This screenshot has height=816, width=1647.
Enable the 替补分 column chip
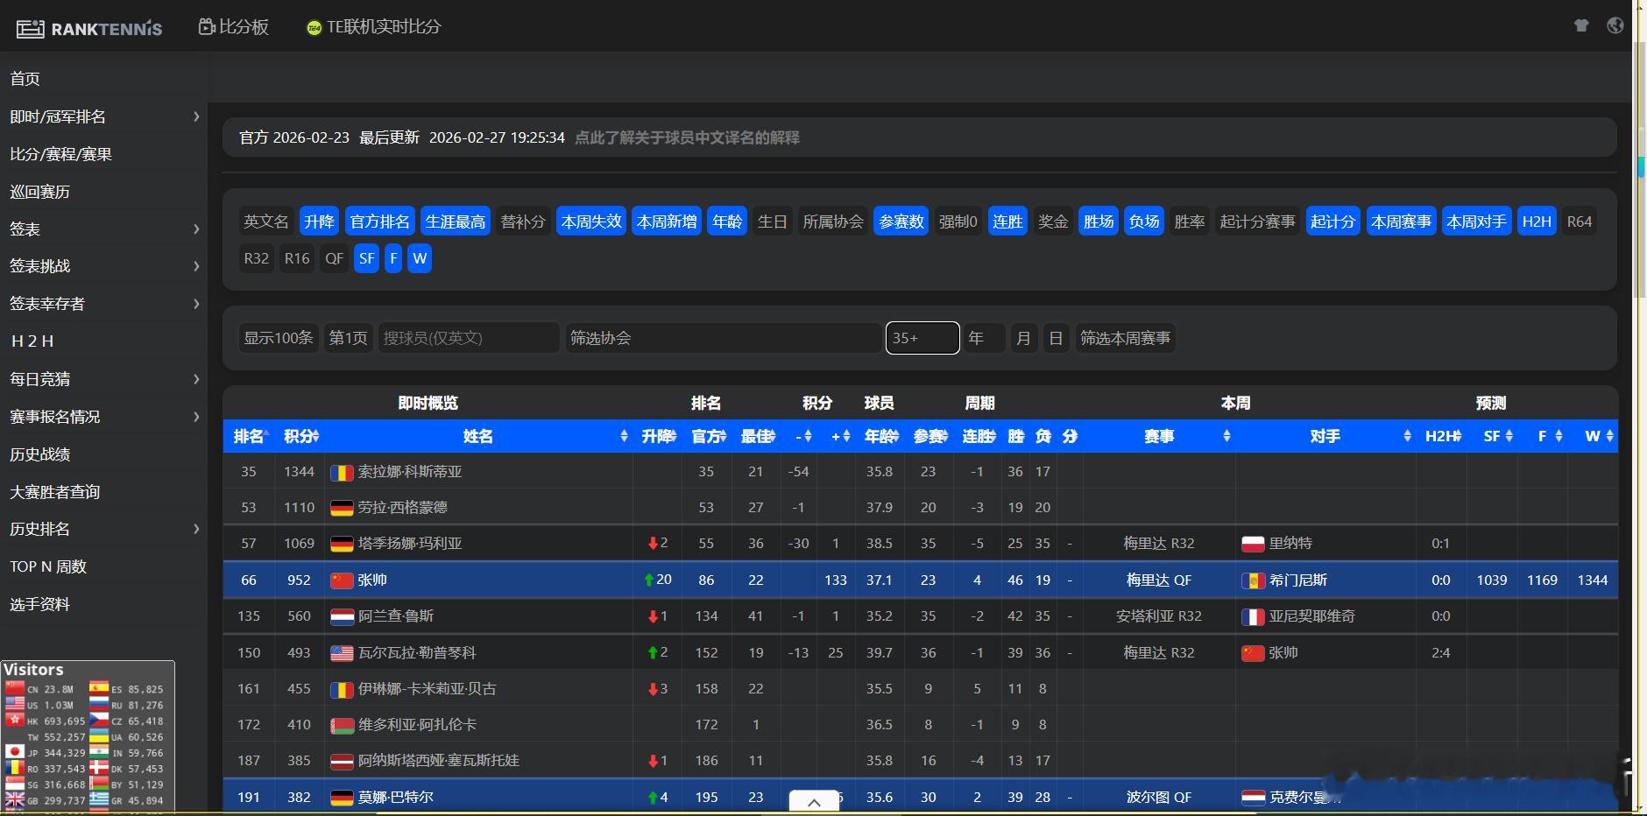[523, 222]
